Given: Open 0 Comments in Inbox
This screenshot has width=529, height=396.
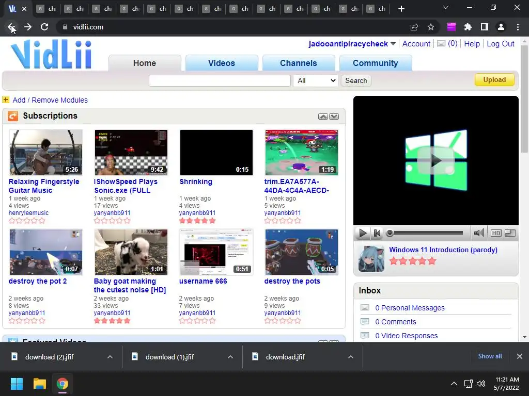Looking at the screenshot, I should 396,322.
